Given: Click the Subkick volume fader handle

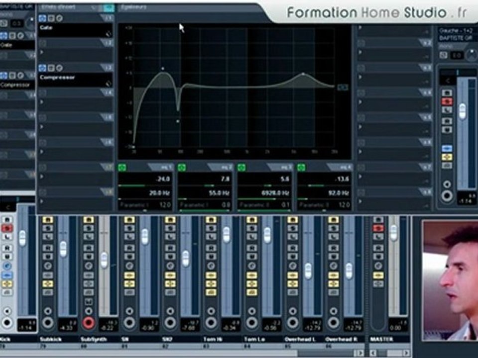Looking at the screenshot, I should click(63, 249).
